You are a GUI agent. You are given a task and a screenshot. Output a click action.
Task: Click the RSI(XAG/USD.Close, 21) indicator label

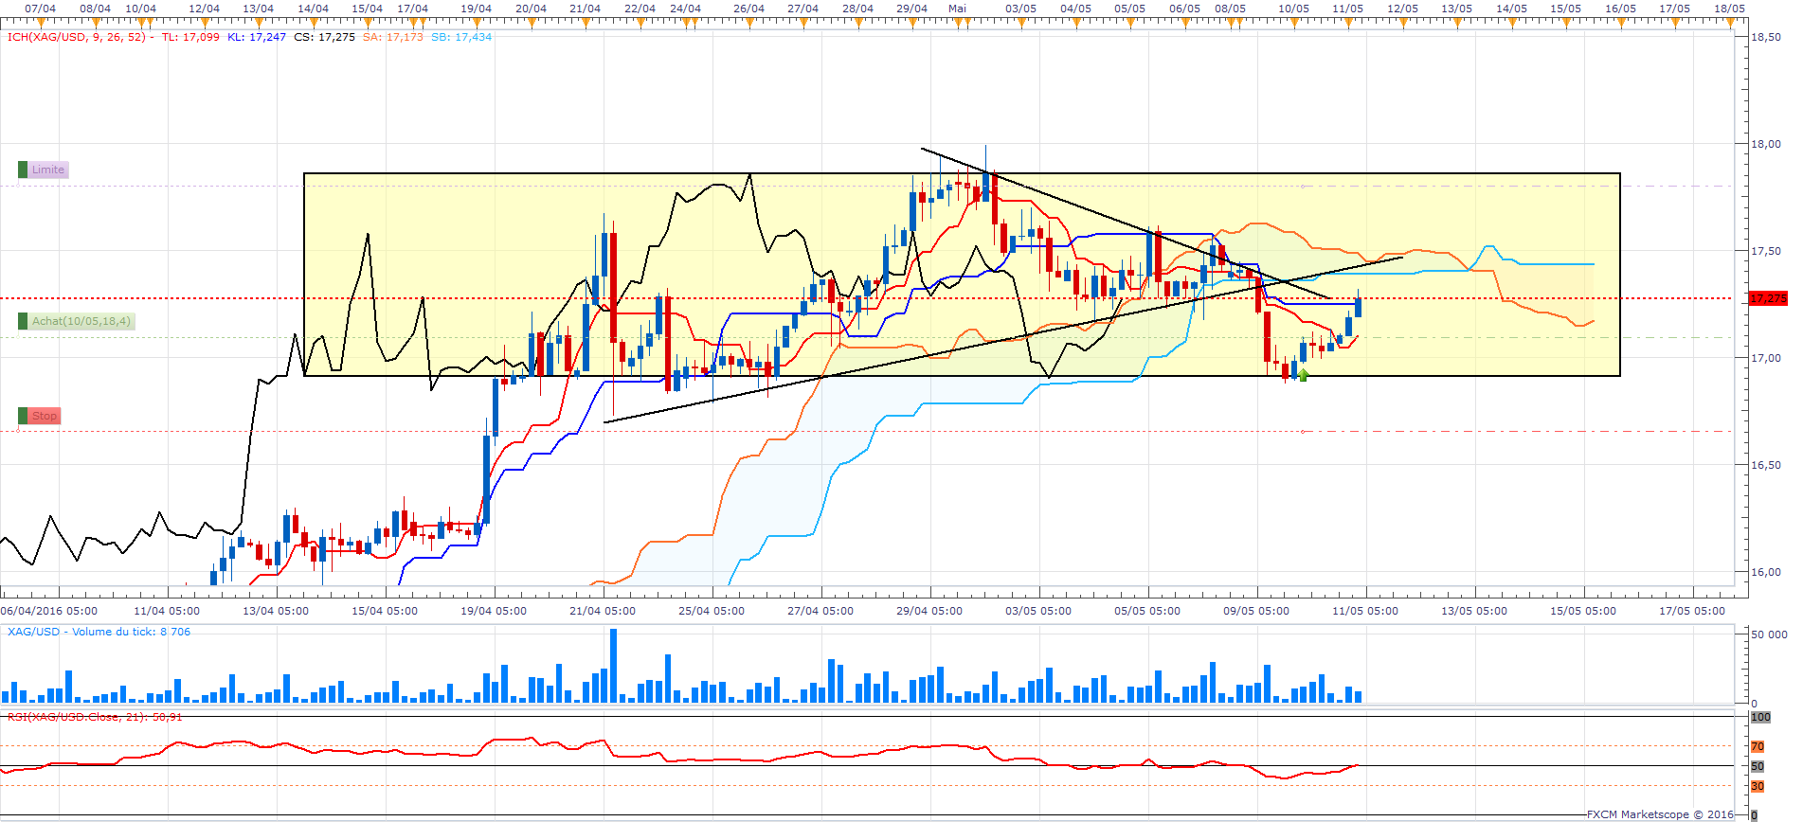[95, 717]
